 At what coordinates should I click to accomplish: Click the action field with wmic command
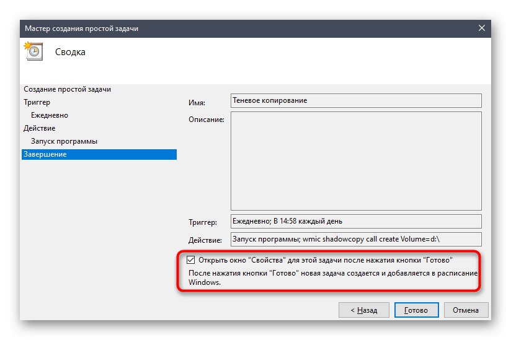[356, 239]
